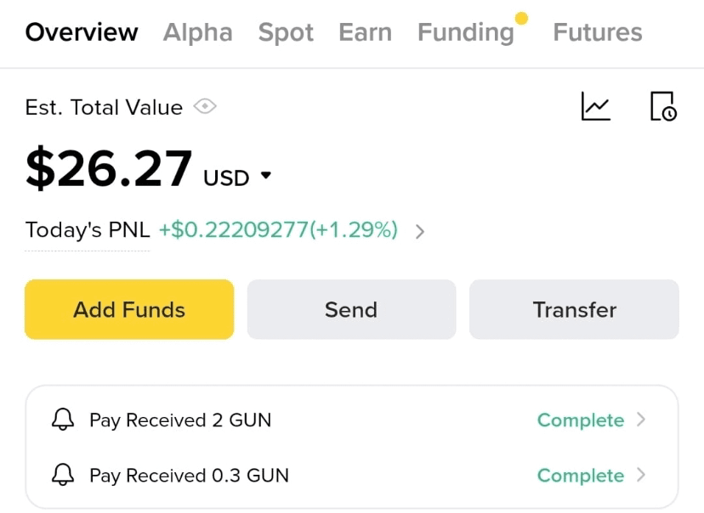
Task: Tap bell icon beside 2 GUN notification
Action: [63, 420]
